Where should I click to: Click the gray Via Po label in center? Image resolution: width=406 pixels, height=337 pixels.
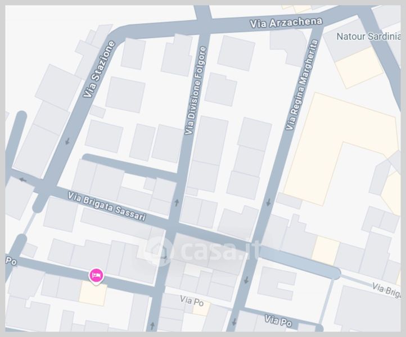(192, 301)
